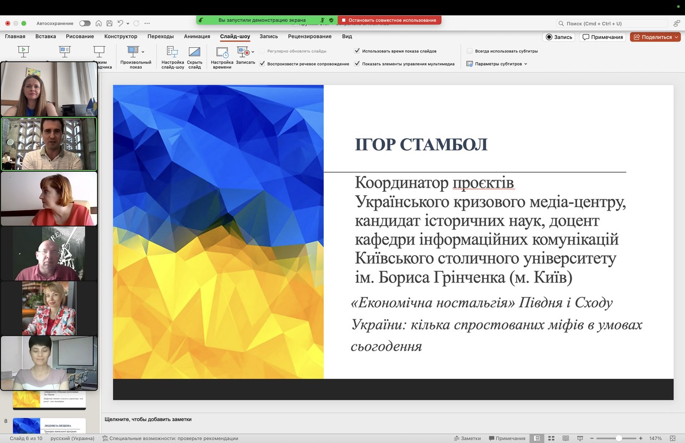The image size is (685, 443).
Task: Fit slide to window icon
Action: pyautogui.click(x=672, y=438)
